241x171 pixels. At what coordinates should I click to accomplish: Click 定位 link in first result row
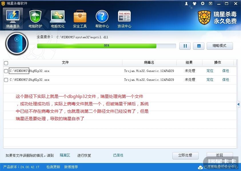point(210,71)
